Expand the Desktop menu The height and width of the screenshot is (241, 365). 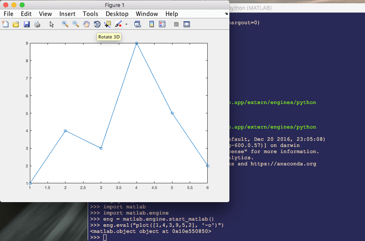click(x=117, y=14)
